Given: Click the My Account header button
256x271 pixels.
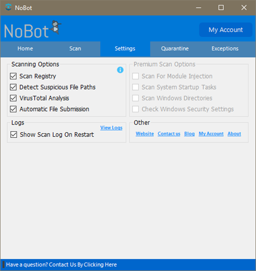Looking at the screenshot, I should click(x=226, y=30).
